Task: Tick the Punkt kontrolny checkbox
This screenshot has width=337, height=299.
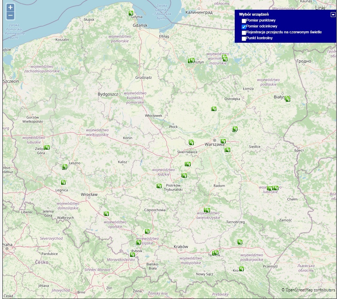Action: tap(244, 39)
